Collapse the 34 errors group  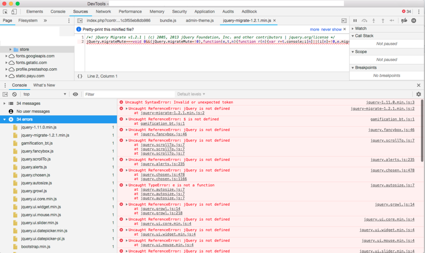4,119
